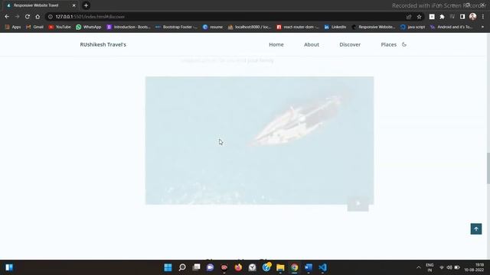This screenshot has width=490, height=275.
Task: Open Visual Studio Code from the taskbar
Action: pyautogui.click(x=323, y=267)
